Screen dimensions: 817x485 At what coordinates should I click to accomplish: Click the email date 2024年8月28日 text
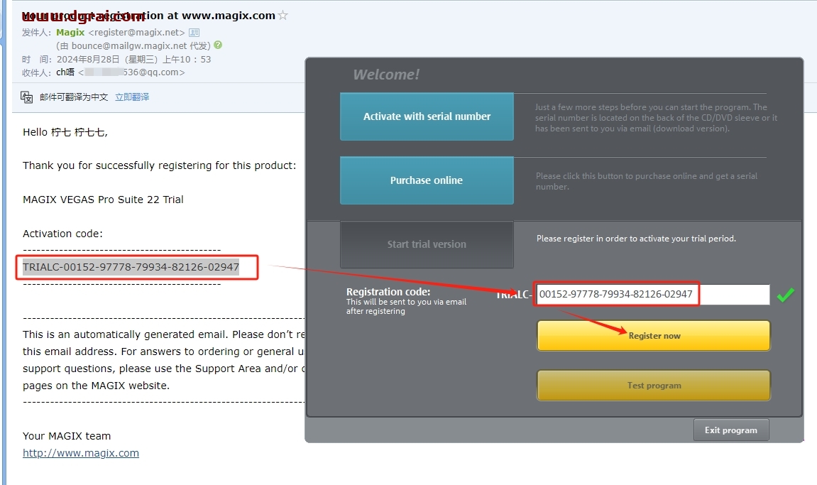tap(88, 60)
